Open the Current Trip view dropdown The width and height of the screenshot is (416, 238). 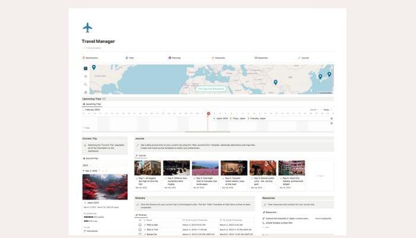[x=92, y=158]
